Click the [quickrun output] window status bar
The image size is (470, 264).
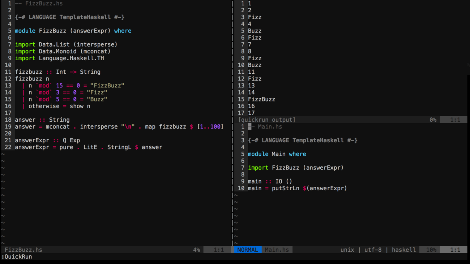(x=267, y=120)
